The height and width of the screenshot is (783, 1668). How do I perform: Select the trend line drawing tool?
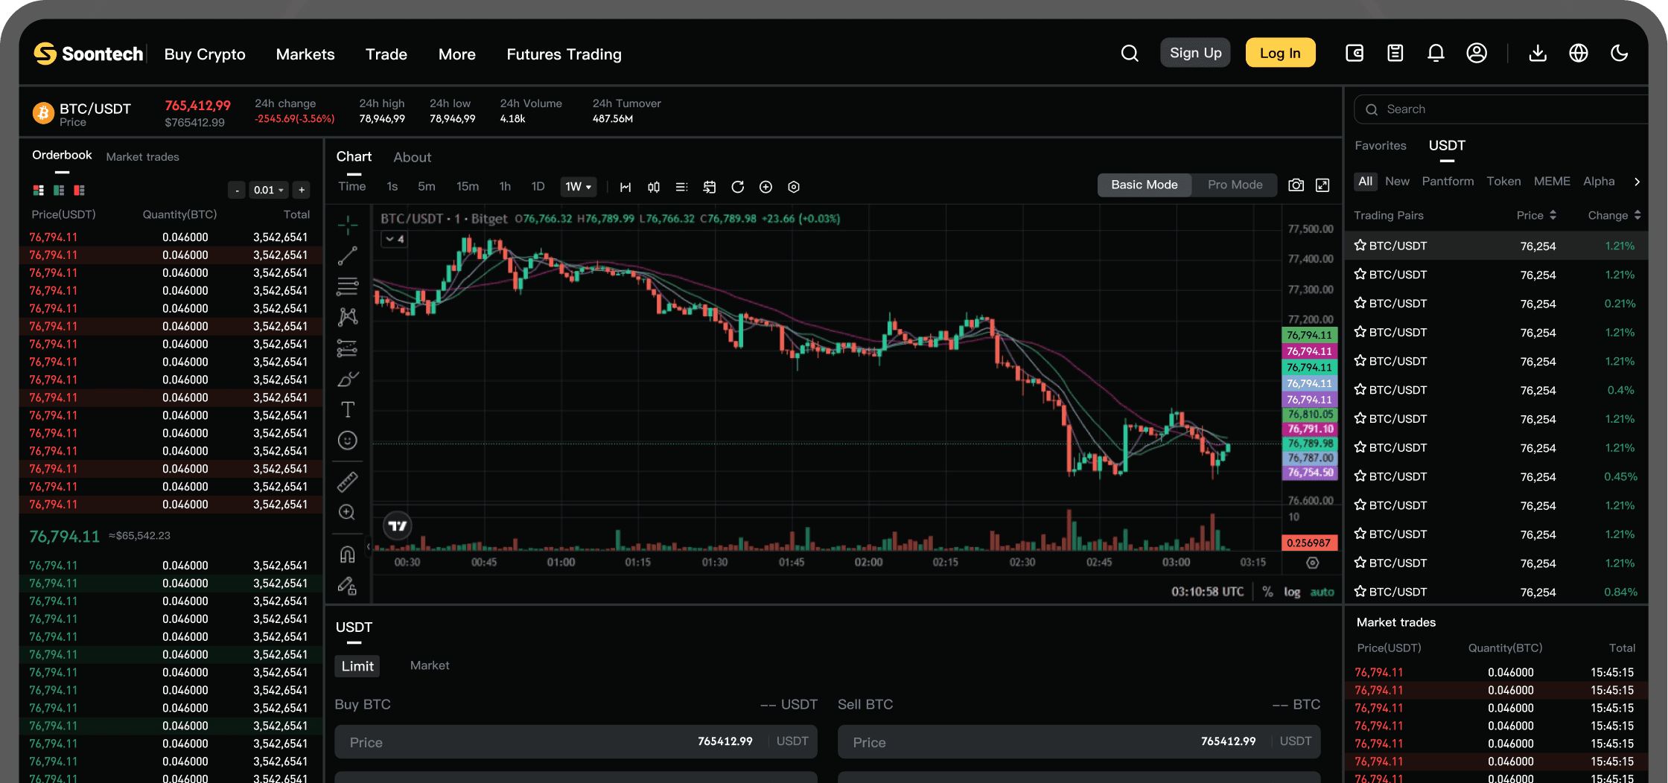(347, 256)
